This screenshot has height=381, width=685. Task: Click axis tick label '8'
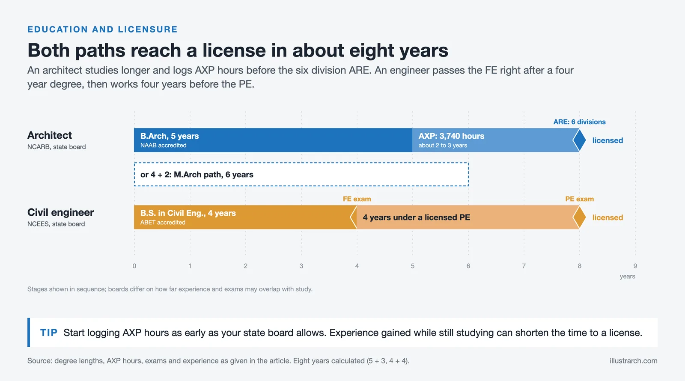point(580,266)
